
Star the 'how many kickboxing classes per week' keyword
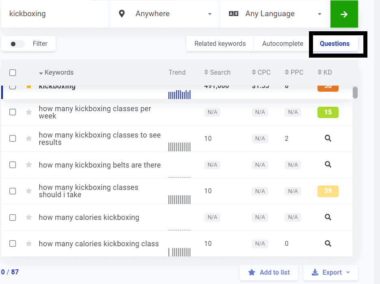[x=29, y=112]
